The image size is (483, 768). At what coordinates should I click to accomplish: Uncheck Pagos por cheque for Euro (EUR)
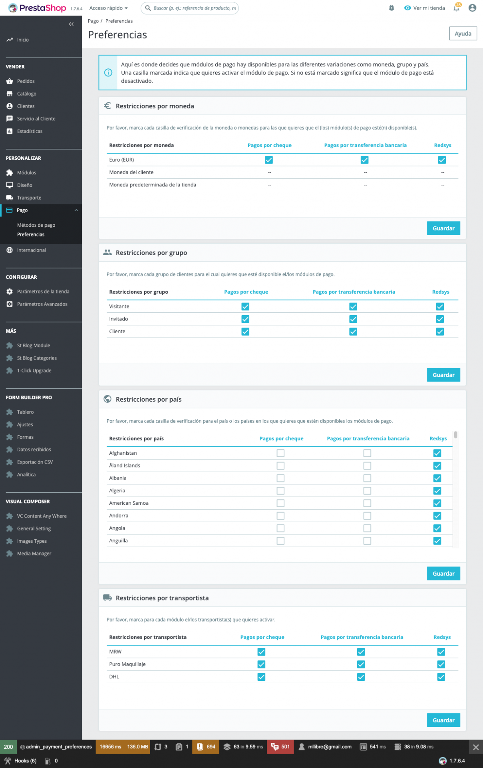coord(269,160)
